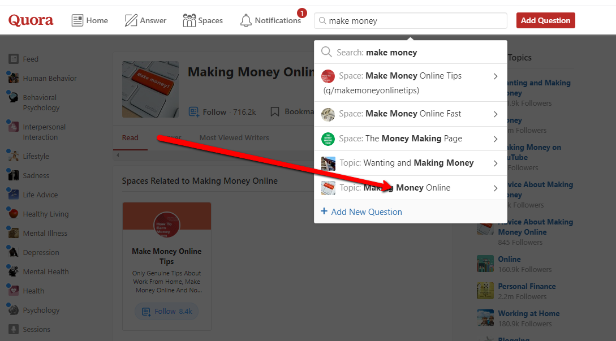The height and width of the screenshot is (341, 616).
Task: Open Personal Finance related topic
Action: pyautogui.click(x=527, y=286)
